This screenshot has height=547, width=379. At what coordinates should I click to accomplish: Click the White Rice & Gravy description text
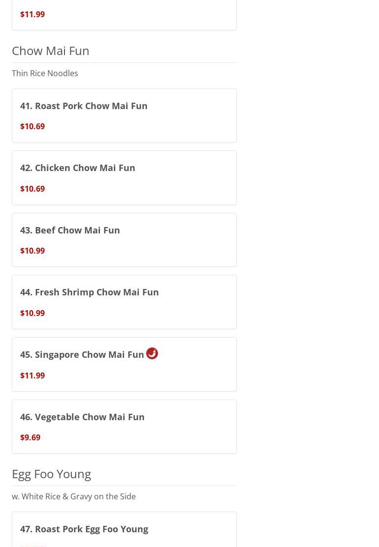pyautogui.click(x=74, y=496)
